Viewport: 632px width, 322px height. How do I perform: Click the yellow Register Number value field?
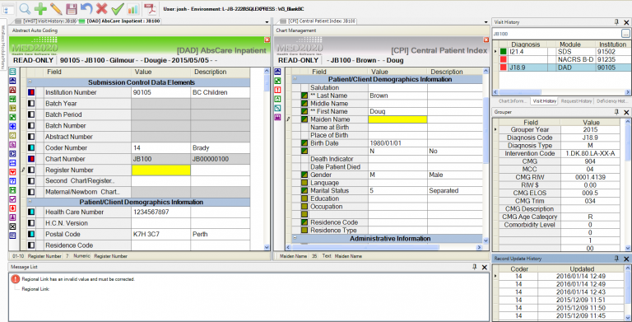pyautogui.click(x=160, y=170)
